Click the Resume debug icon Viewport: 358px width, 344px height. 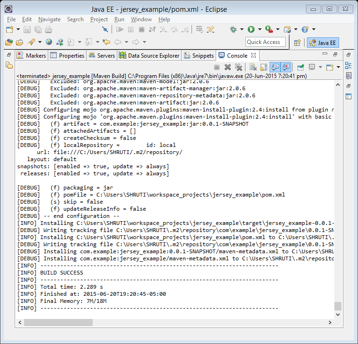(x=120, y=29)
